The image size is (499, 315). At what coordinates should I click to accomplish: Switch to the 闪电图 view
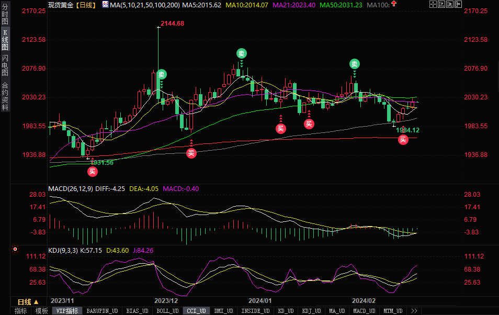5,65
